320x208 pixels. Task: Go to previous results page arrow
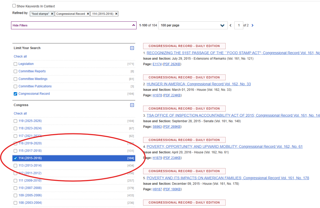coord(231,25)
